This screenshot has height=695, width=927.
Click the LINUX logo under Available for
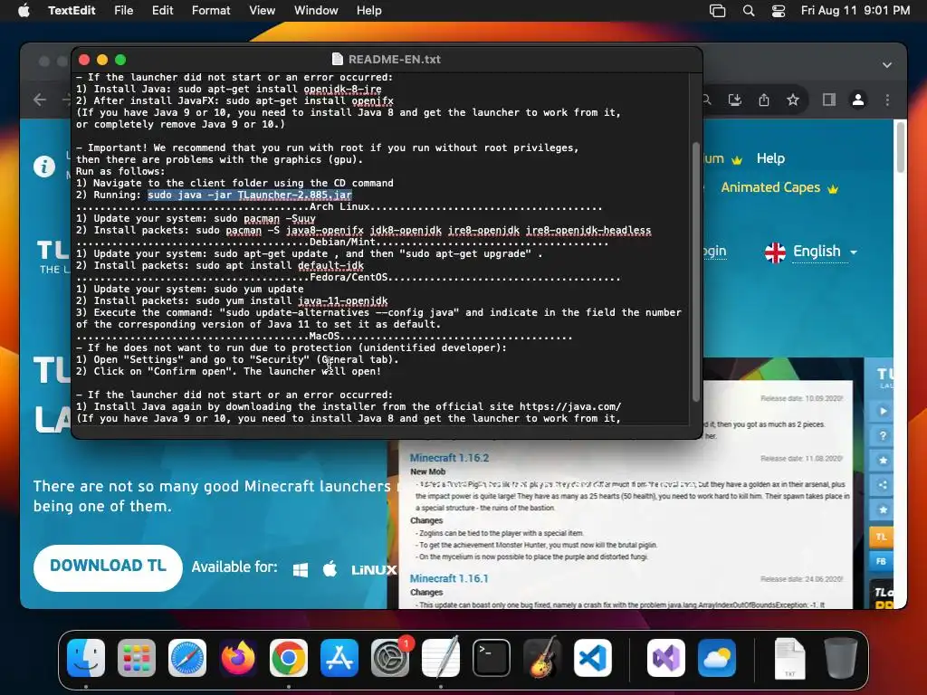374,570
